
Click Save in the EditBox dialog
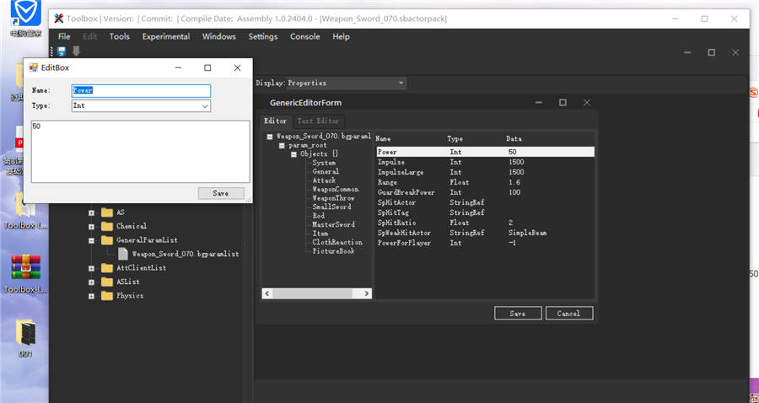[x=220, y=193]
